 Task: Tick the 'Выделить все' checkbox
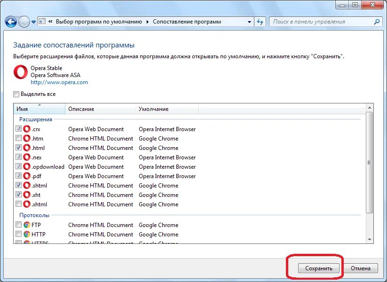(16, 94)
